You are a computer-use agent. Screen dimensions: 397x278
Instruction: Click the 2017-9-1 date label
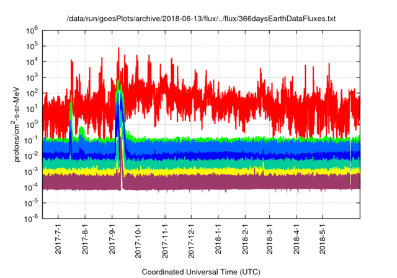tap(112, 238)
